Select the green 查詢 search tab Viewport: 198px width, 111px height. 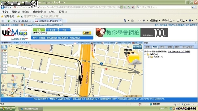click(x=39, y=30)
